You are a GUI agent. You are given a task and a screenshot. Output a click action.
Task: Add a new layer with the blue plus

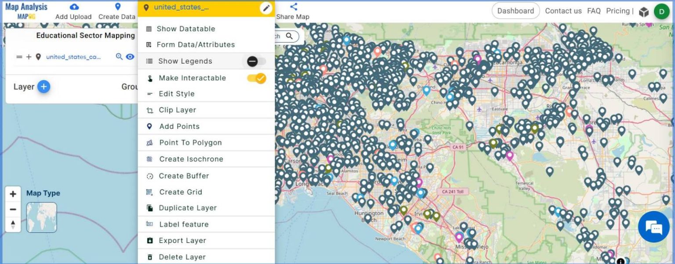pyautogui.click(x=44, y=86)
